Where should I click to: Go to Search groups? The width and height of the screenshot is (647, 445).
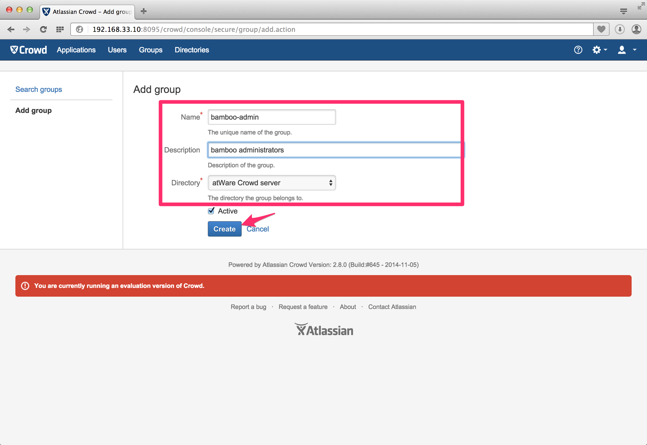[39, 90]
